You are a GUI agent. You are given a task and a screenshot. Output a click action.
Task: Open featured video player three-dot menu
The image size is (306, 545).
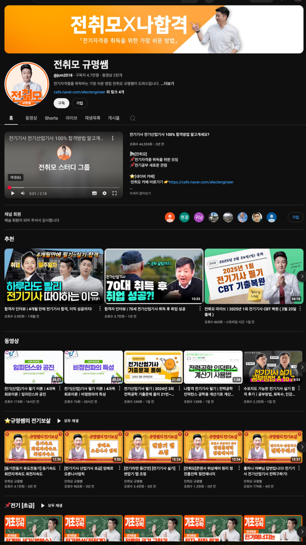pos(112,138)
